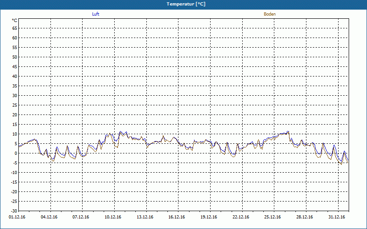Image resolution: width=367 pixels, height=229 pixels.
Task: Click the 01.12.16 date label
Action: 17,217
